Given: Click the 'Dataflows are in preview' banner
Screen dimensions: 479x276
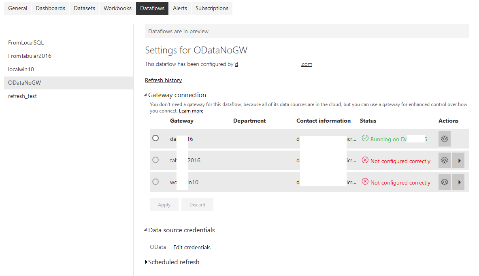Looking at the screenshot, I should point(307,31).
